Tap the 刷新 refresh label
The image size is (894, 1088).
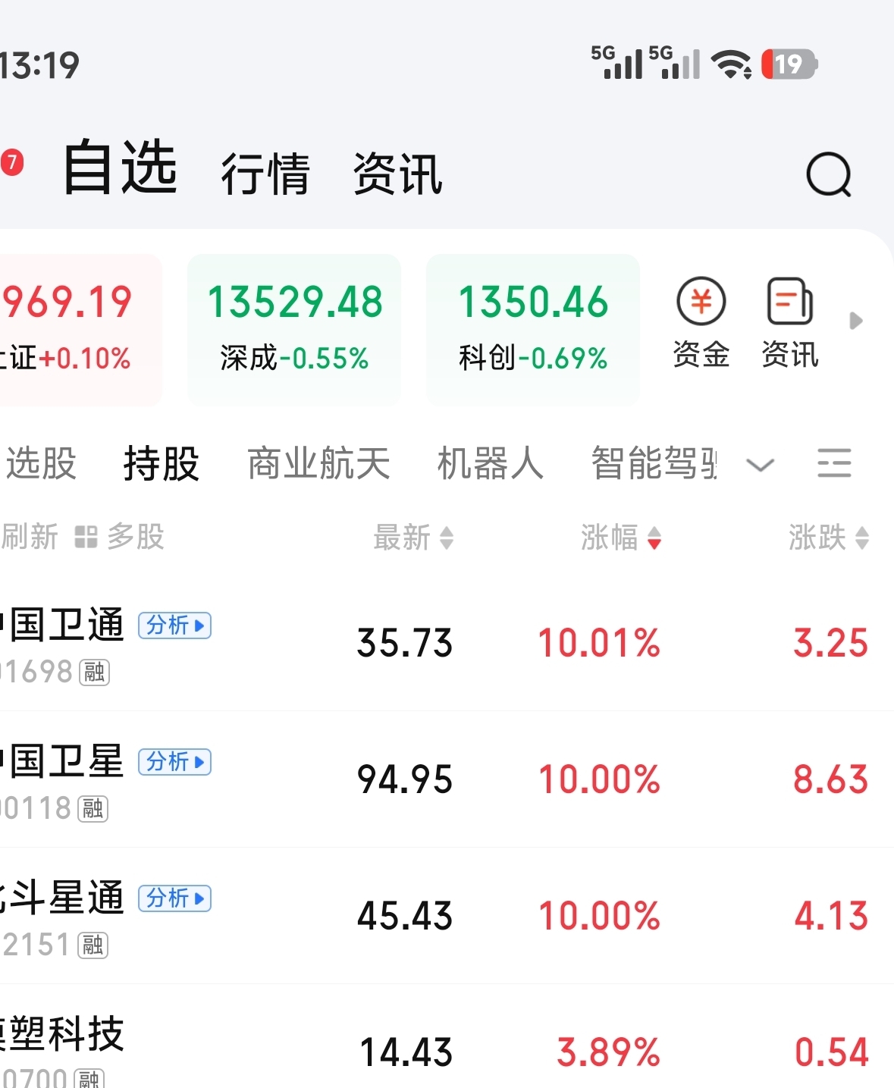[x=30, y=537]
